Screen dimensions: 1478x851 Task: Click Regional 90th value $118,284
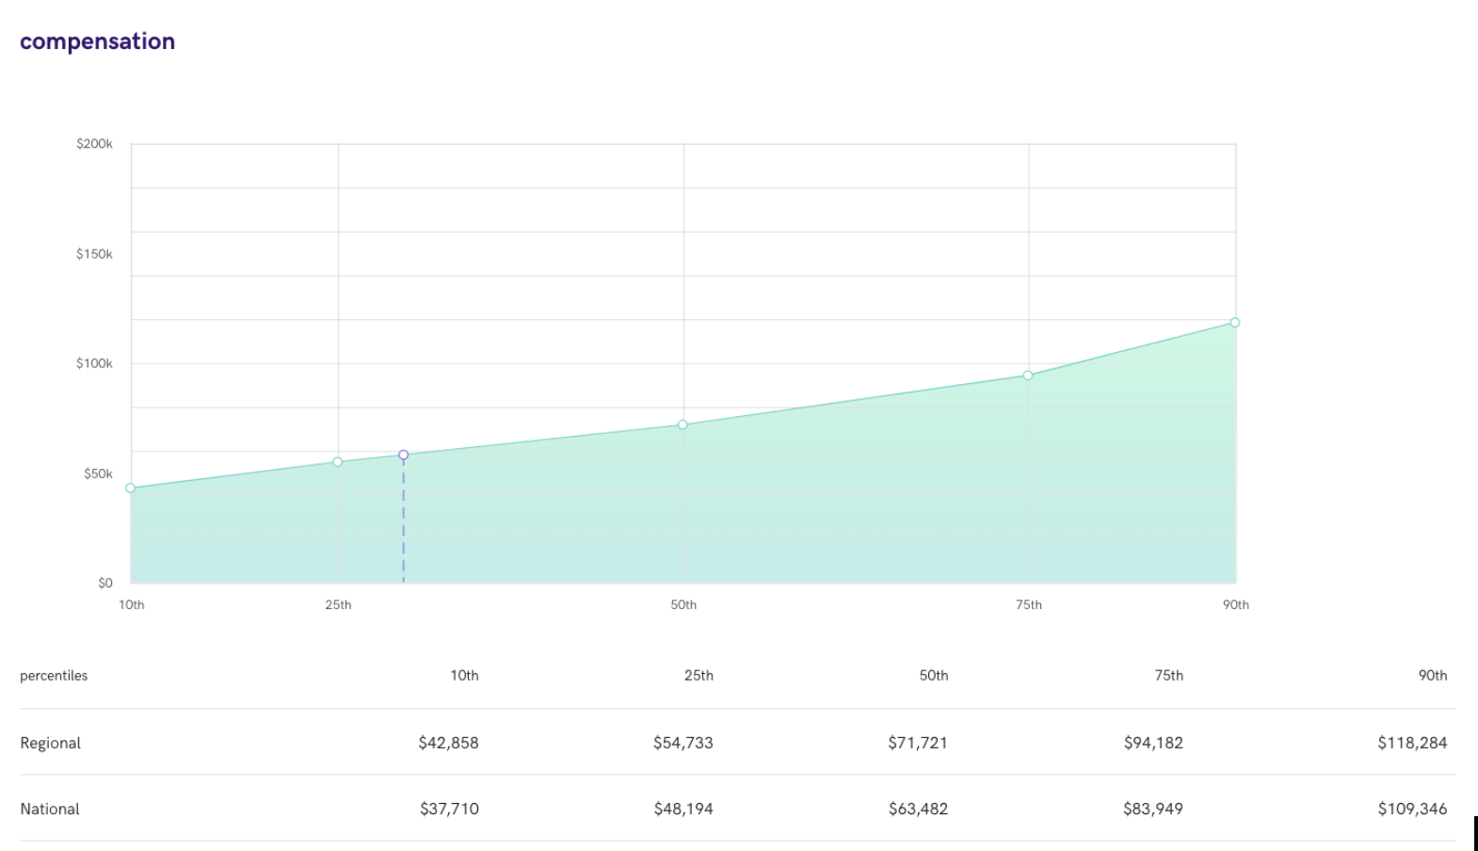pyautogui.click(x=1412, y=743)
